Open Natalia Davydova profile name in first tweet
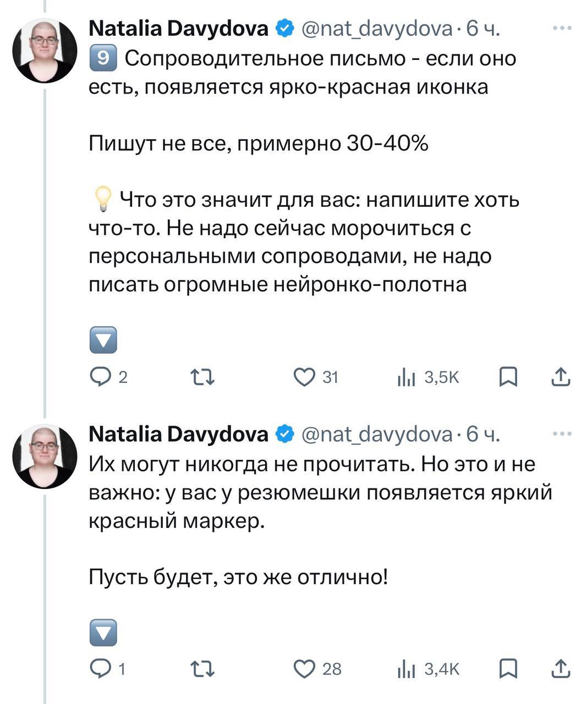 (x=178, y=29)
